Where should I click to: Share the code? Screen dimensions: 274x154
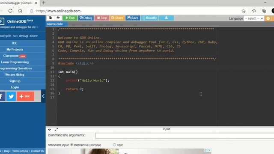click(x=117, y=18)
